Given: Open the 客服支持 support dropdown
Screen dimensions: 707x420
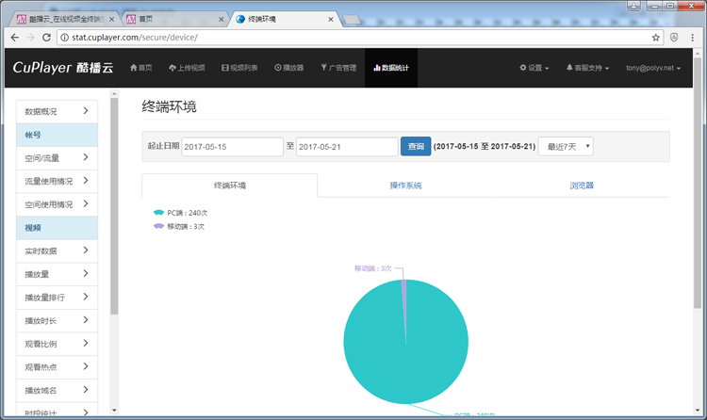Looking at the screenshot, I should click(x=587, y=68).
